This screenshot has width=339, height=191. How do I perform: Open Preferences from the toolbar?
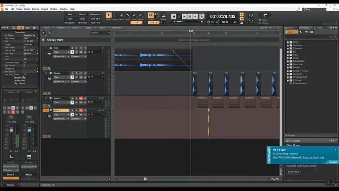tap(95, 14)
